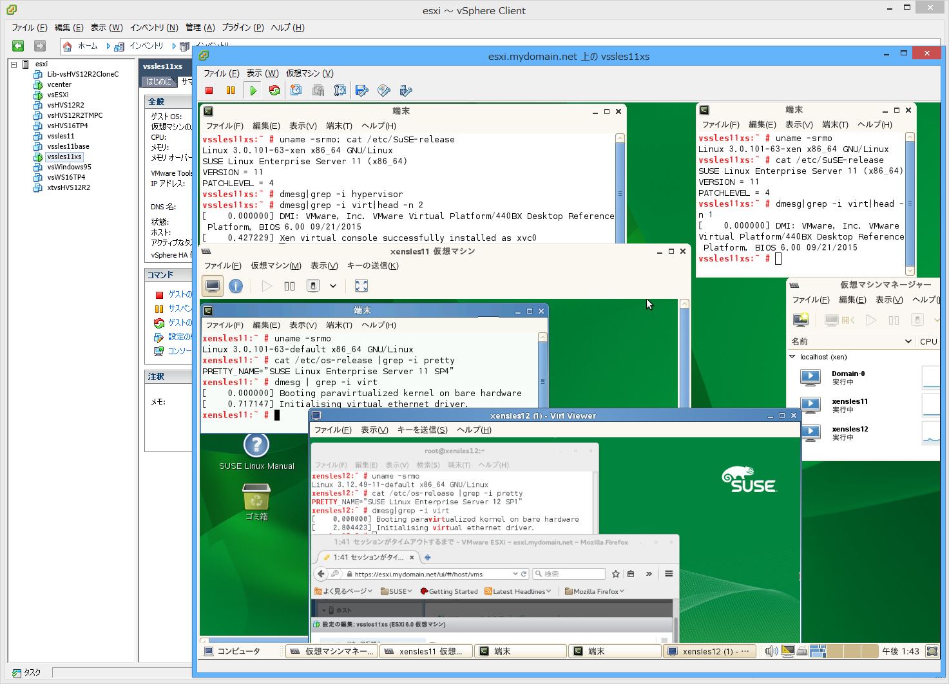Collapse the esxi tree root node
949x684 pixels.
(14, 64)
